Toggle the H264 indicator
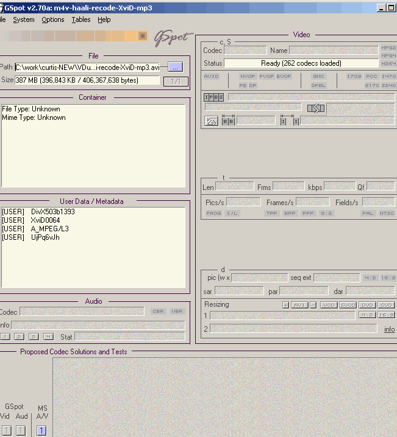397x437 pixels. pos(388,63)
